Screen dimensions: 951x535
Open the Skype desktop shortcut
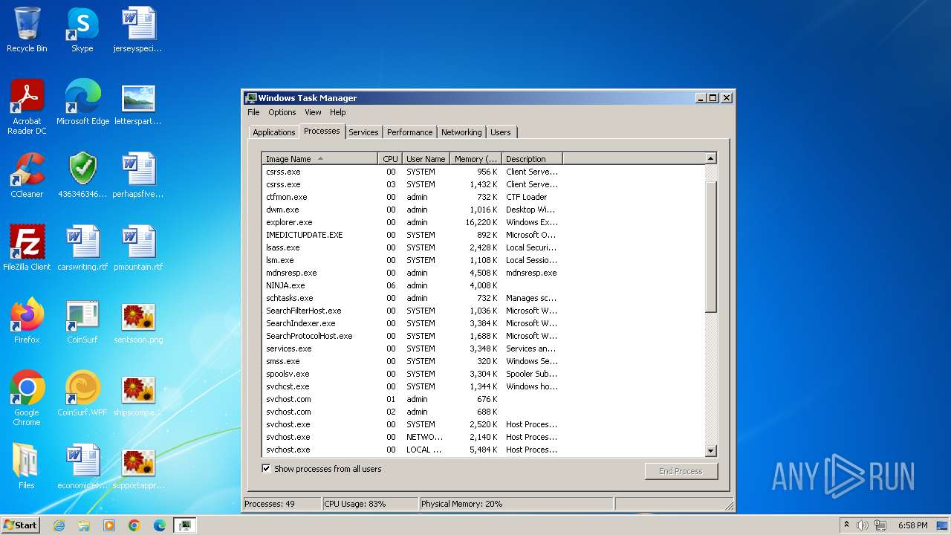[x=82, y=30]
